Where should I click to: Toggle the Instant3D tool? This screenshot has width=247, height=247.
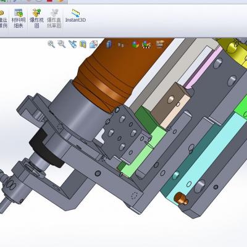[75, 15]
